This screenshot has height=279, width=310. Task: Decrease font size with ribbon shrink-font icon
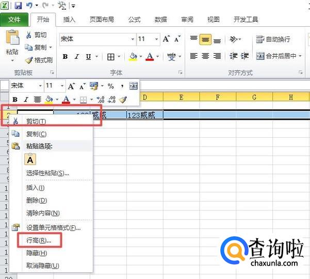(177, 39)
